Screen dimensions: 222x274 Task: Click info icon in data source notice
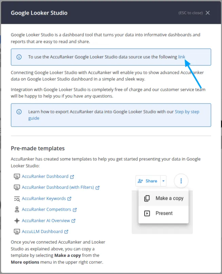(19, 57)
